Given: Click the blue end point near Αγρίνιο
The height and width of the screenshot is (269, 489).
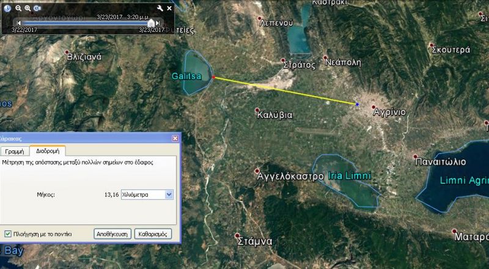Looking at the screenshot, I should click(358, 105).
